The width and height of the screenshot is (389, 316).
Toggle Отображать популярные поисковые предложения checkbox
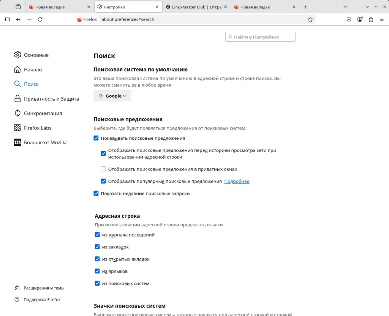point(103,181)
